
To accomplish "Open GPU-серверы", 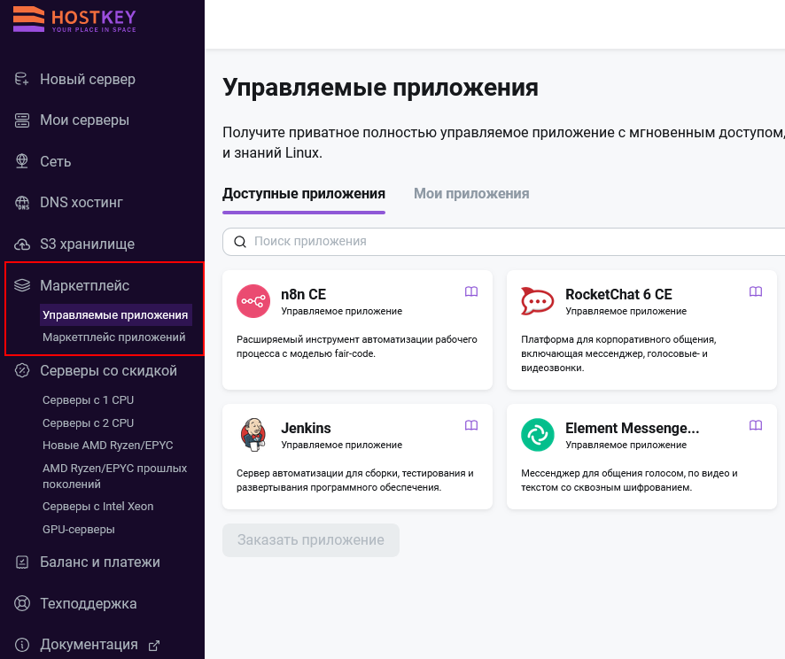I will coord(79,530).
